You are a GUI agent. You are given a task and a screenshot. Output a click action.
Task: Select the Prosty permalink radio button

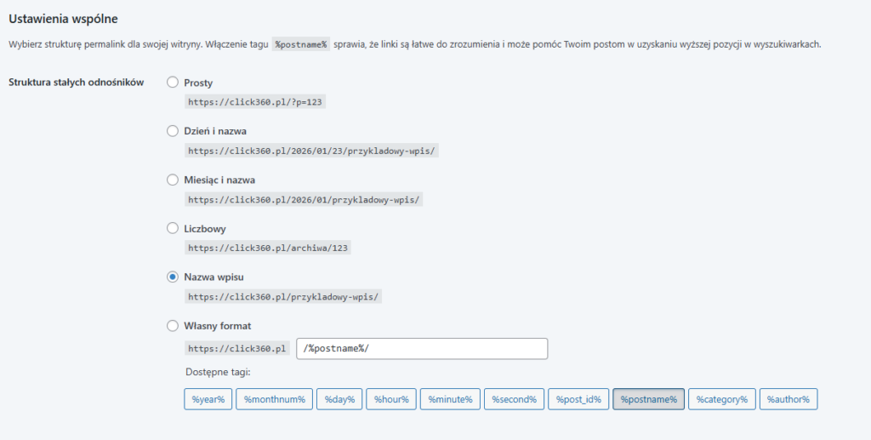click(173, 83)
